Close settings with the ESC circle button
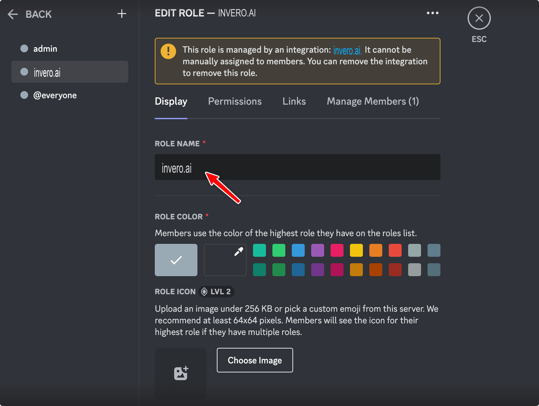The height and width of the screenshot is (406, 539). tap(479, 18)
